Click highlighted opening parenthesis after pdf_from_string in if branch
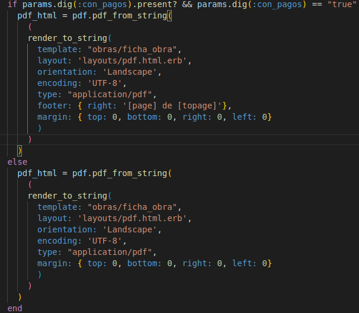 click(x=169, y=16)
